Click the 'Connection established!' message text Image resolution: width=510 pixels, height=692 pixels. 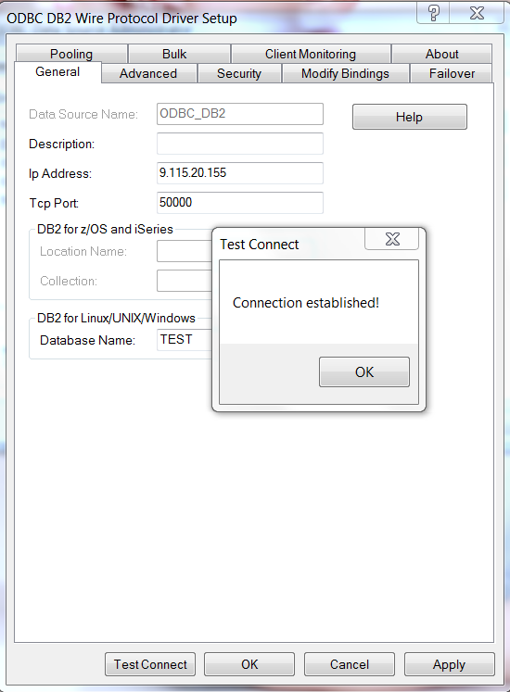tap(306, 303)
